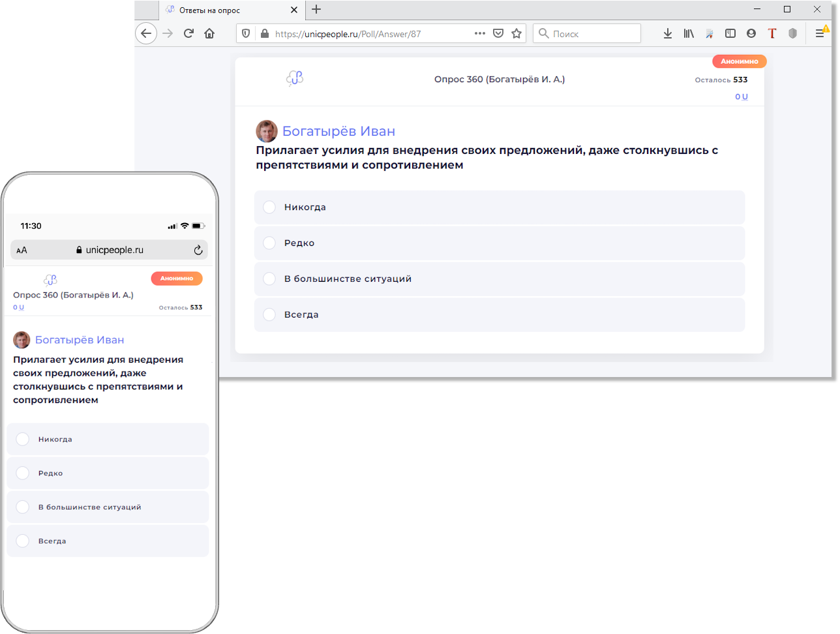Open the Library bookmarks and history icon
Image resolution: width=840 pixels, height=634 pixels.
[x=688, y=33]
